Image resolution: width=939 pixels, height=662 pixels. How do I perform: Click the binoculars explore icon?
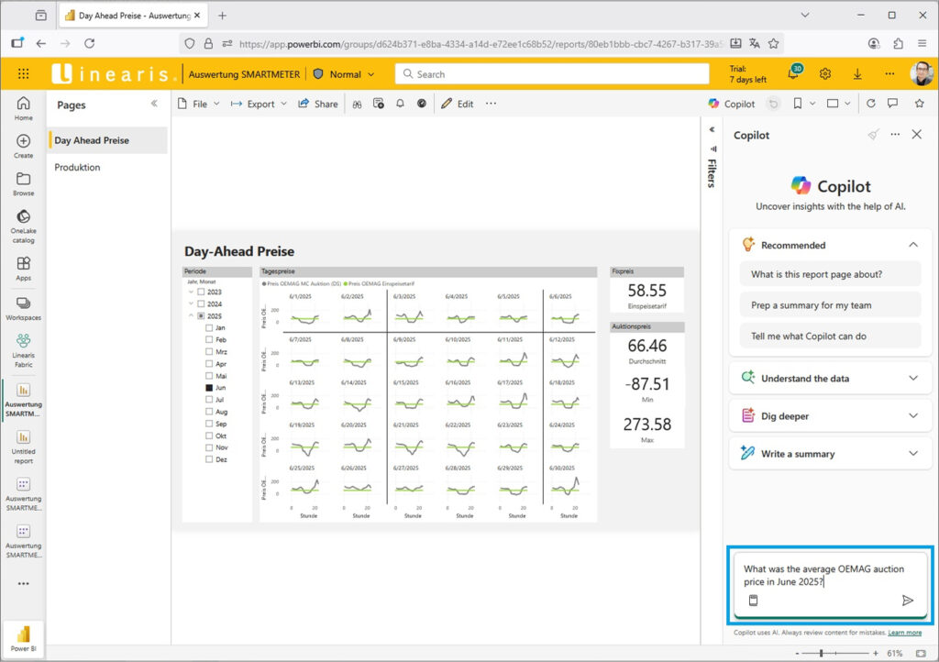(357, 105)
